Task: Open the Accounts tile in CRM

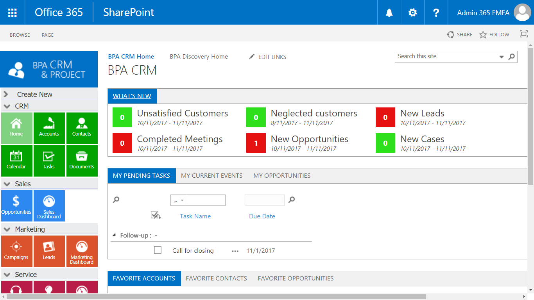Action: (x=49, y=128)
